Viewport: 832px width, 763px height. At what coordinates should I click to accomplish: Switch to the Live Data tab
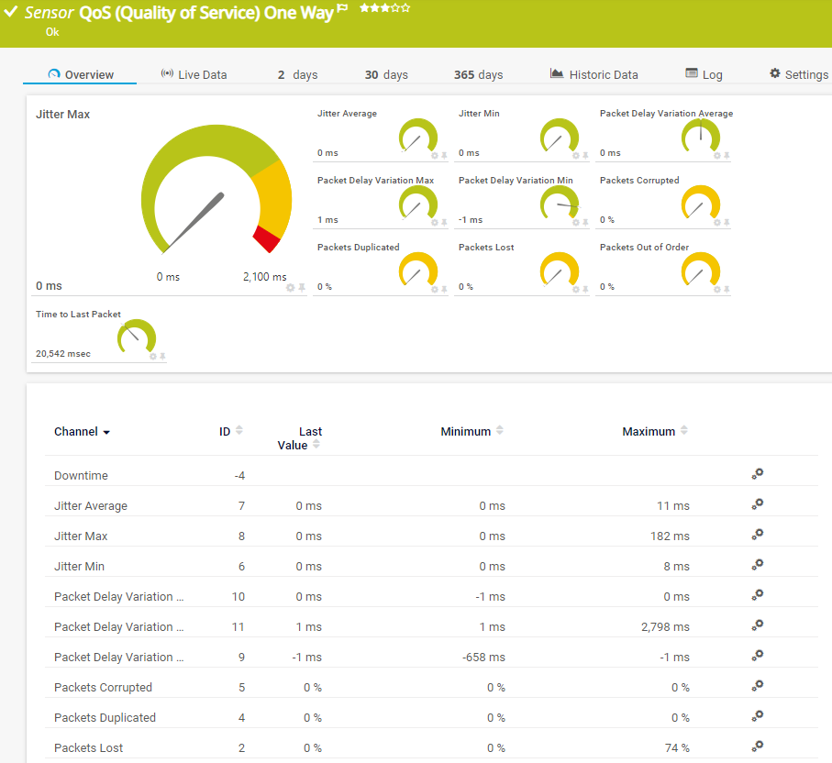(194, 74)
